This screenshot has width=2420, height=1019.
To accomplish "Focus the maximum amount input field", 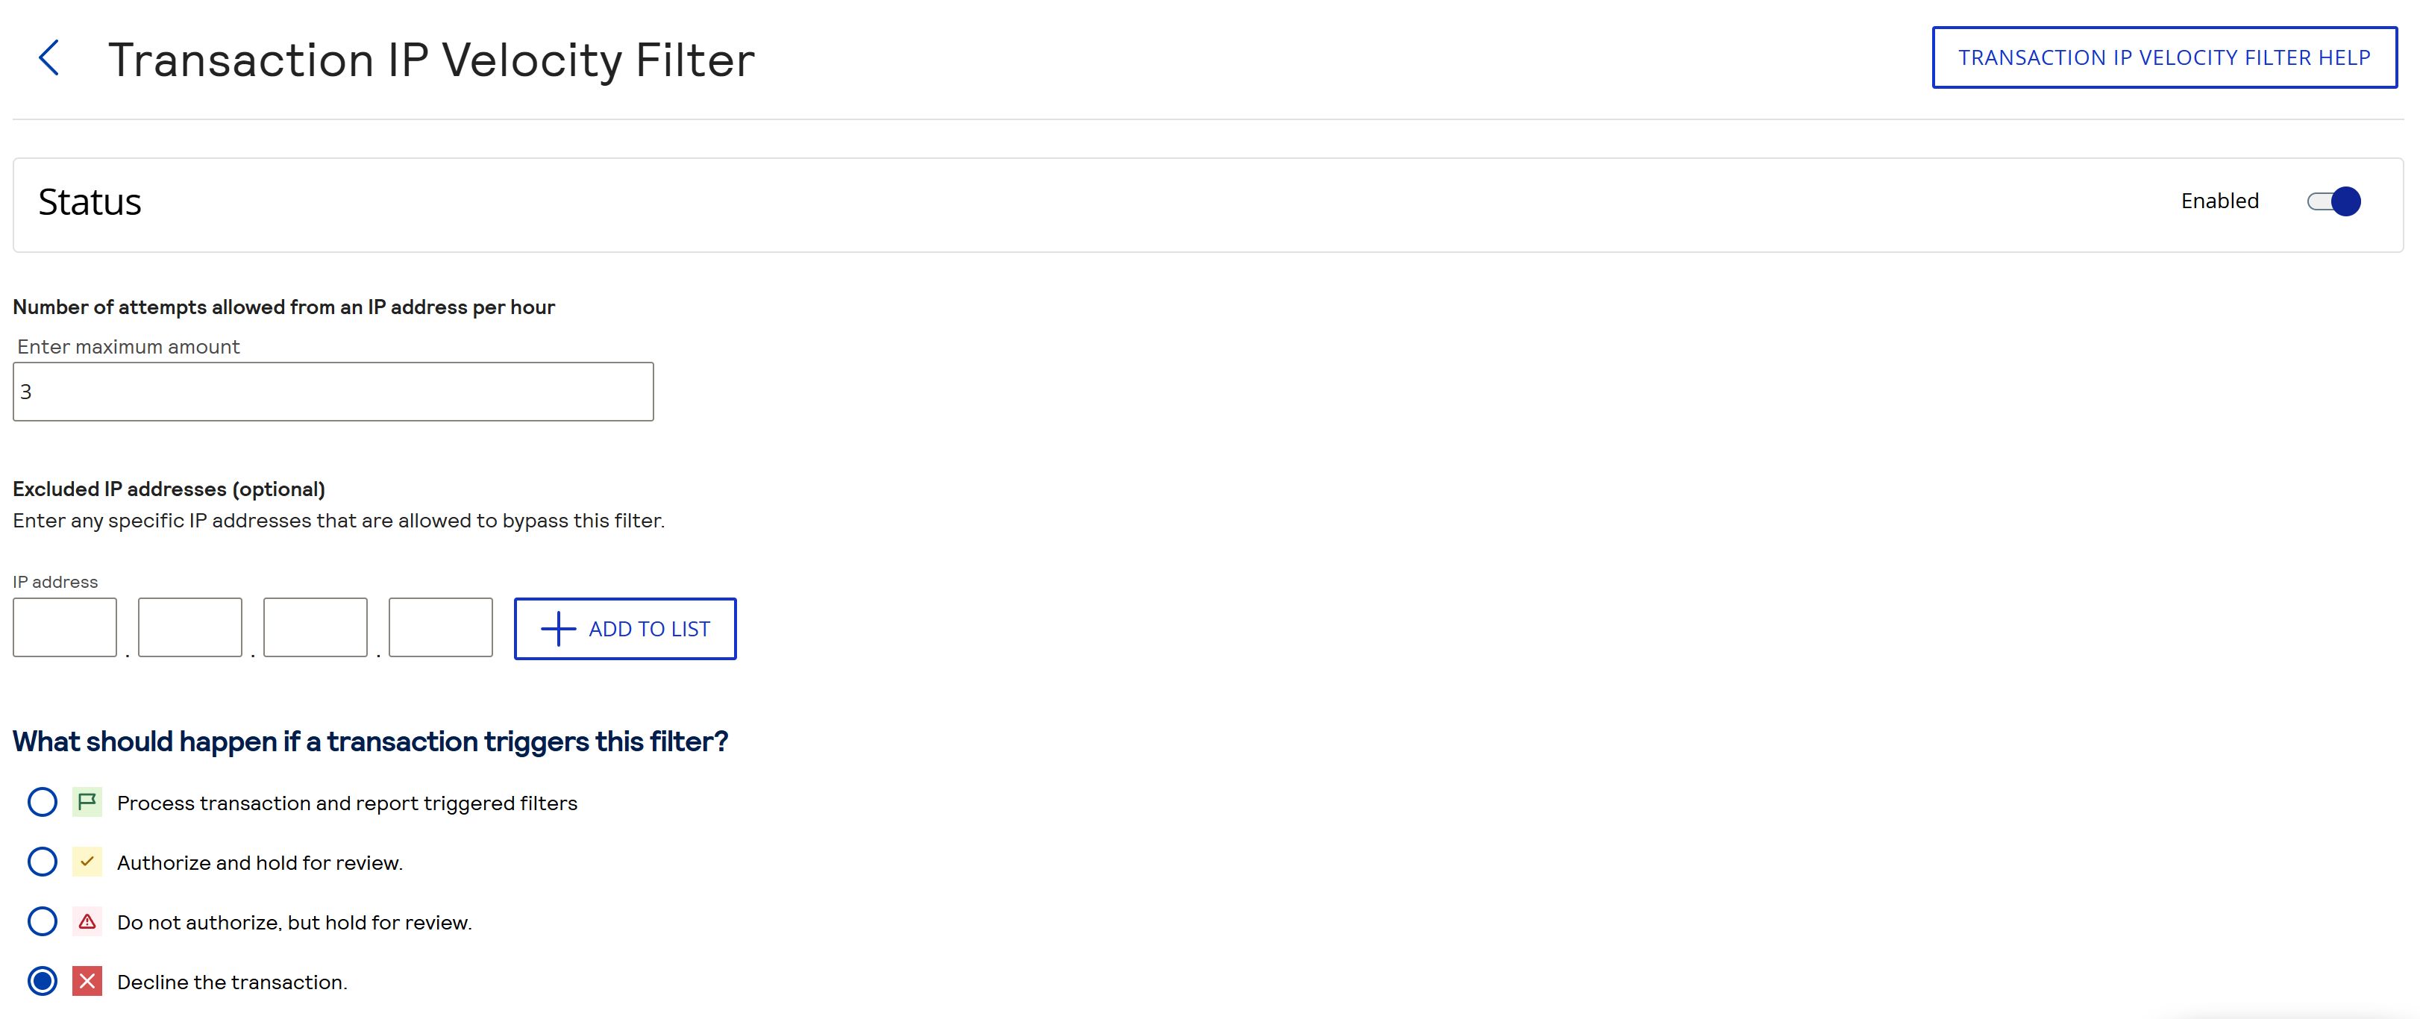I will pos(333,392).
